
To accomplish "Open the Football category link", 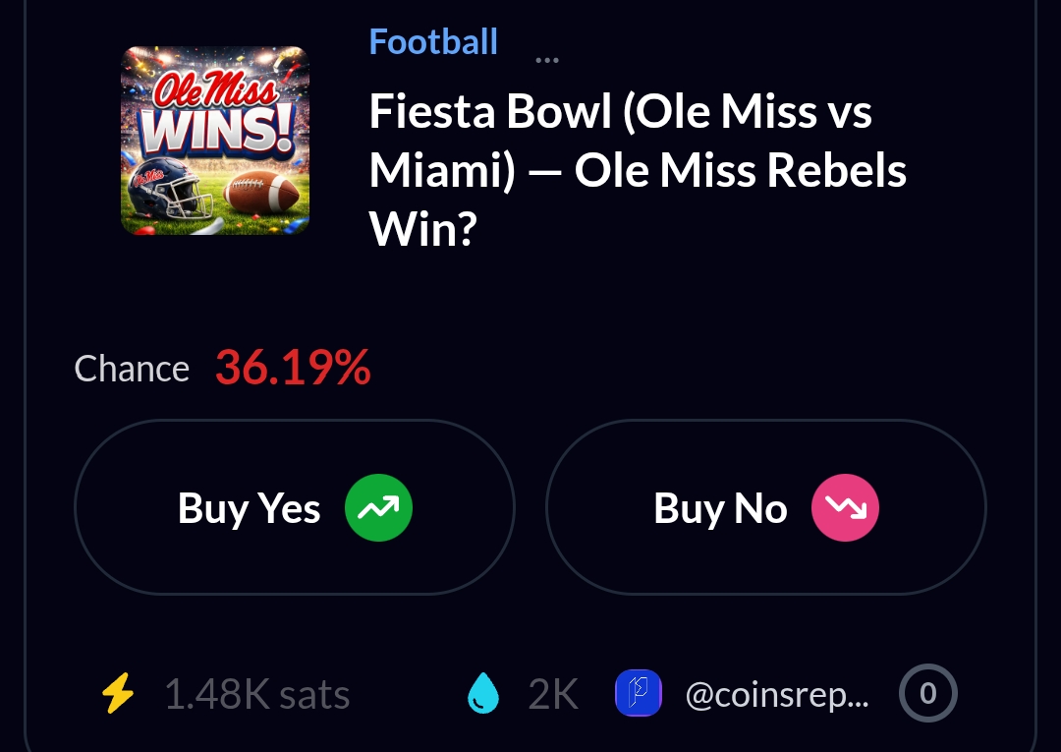I will point(433,42).
